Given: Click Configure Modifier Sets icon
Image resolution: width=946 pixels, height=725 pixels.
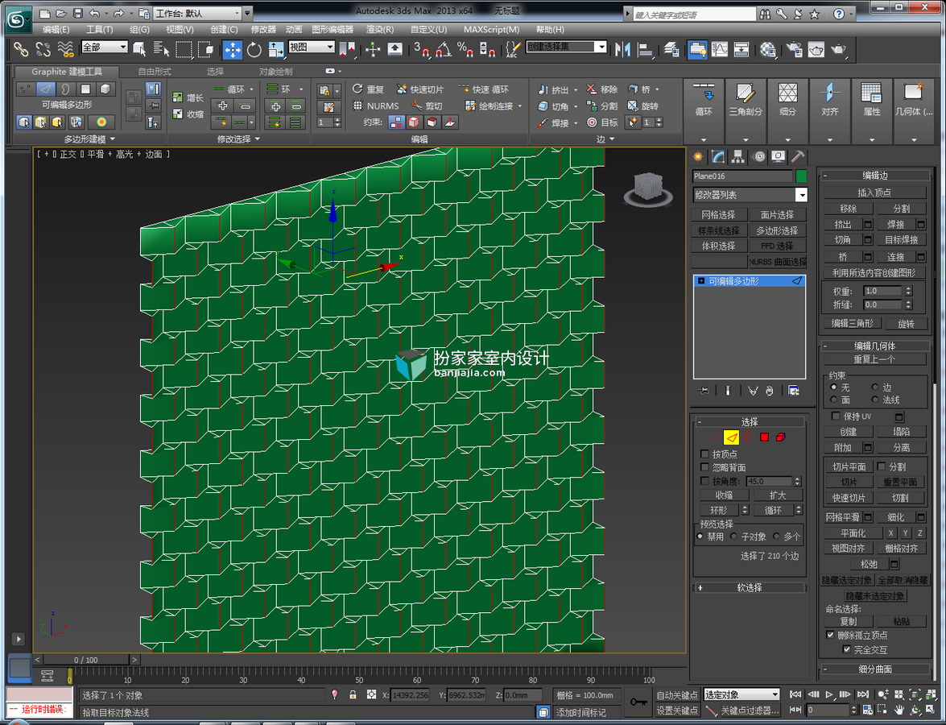Looking at the screenshot, I should tap(794, 391).
